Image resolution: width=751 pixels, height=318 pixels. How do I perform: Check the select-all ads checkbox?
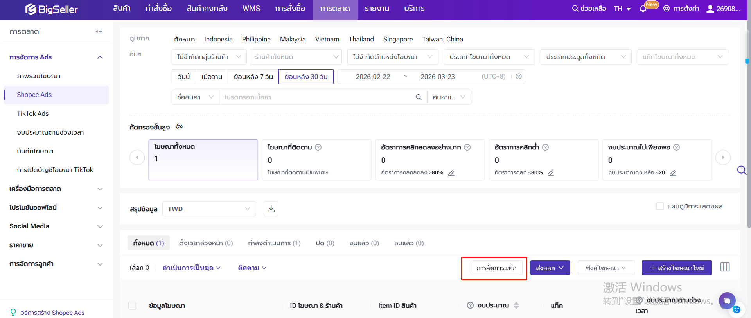[x=133, y=305]
